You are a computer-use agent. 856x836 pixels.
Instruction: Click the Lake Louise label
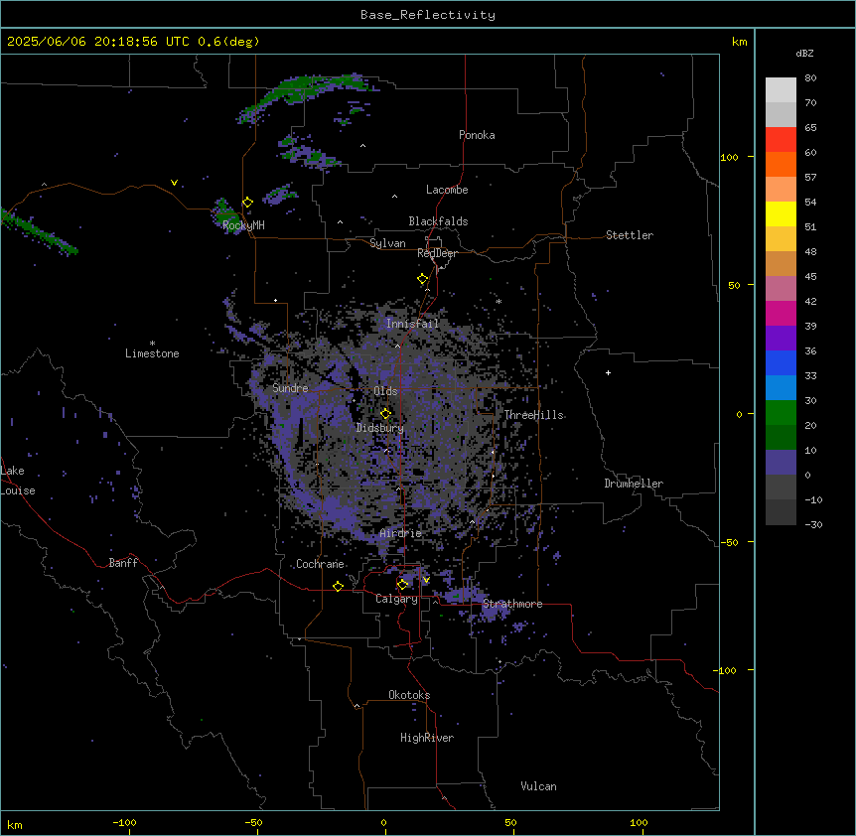point(18,481)
